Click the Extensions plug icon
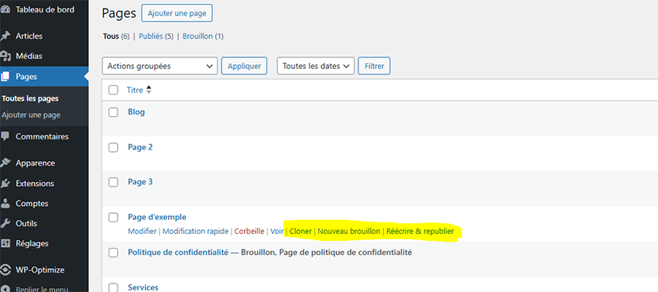Image resolution: width=658 pixels, height=292 pixels. pos(5,184)
